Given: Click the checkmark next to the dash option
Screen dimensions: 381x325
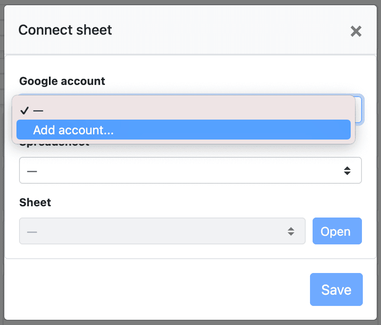Looking at the screenshot, I should (x=23, y=111).
